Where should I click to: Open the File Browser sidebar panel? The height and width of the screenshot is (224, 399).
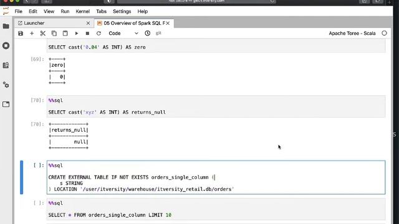(x=6, y=26)
